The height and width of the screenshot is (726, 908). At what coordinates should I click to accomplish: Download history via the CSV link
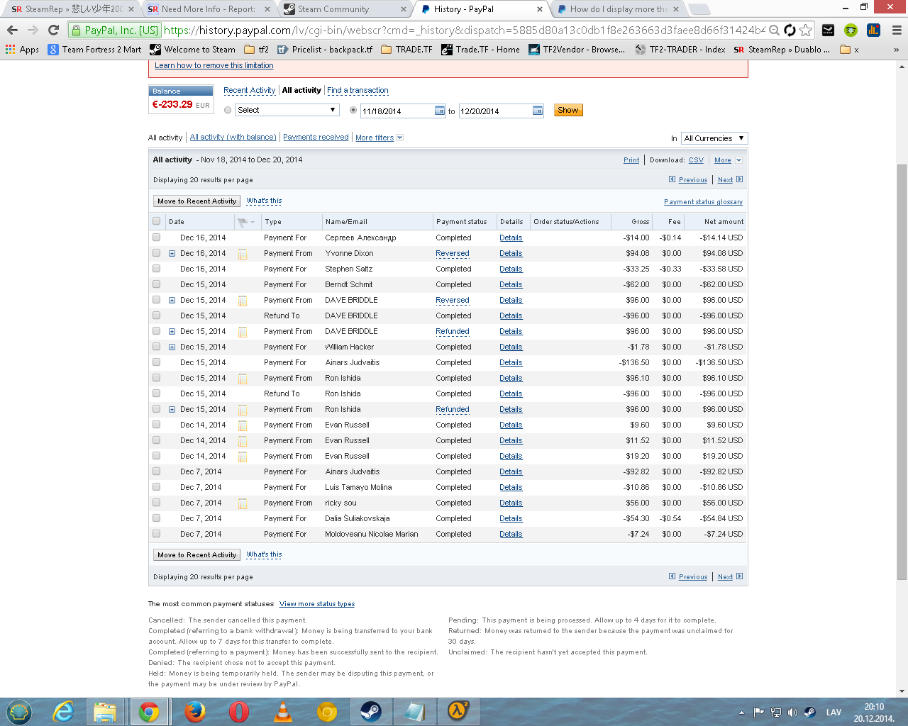tap(696, 160)
